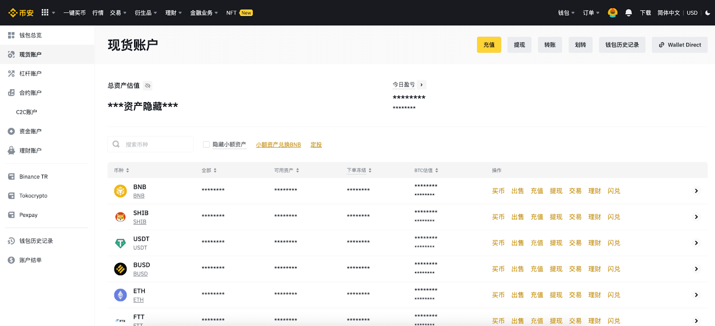Click the 合约账户 sidebar icon
715x326 pixels.
coord(11,93)
